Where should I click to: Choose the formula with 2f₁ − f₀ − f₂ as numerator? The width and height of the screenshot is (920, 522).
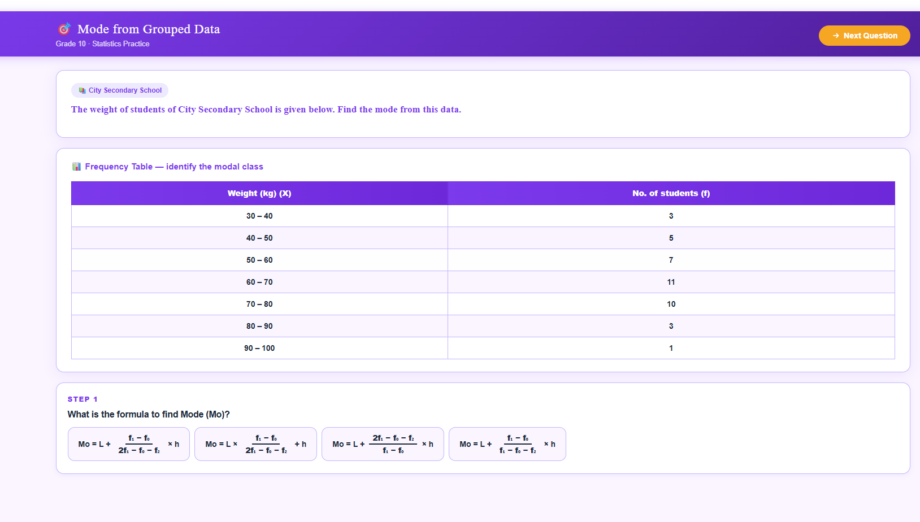click(x=383, y=444)
